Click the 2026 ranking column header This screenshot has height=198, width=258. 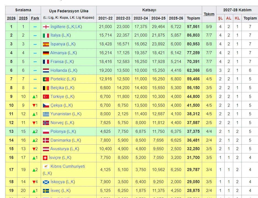pos(11,18)
